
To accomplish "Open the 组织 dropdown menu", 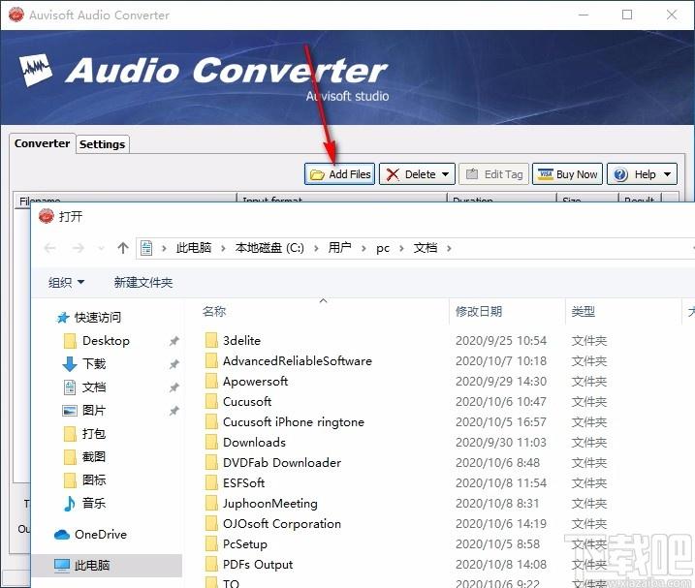I will [x=66, y=282].
